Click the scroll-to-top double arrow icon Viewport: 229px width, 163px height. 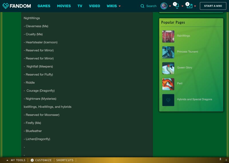coord(220,159)
